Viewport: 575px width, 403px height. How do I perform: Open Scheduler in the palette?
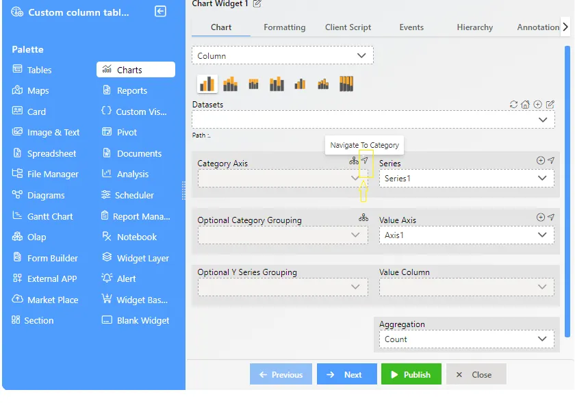coord(127,195)
